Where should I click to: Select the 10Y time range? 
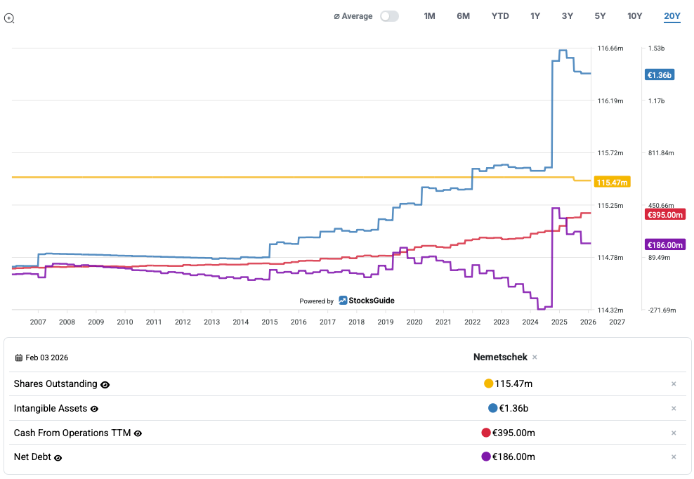click(634, 16)
